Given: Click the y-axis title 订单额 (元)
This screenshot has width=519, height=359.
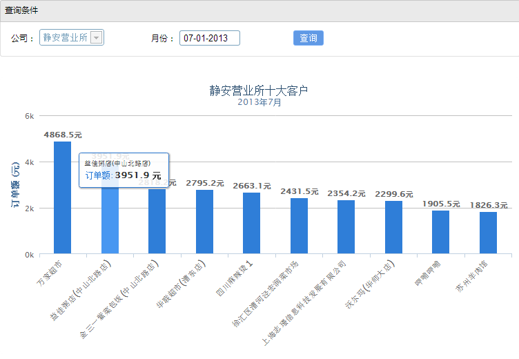Looking at the screenshot, I should [x=15, y=185].
